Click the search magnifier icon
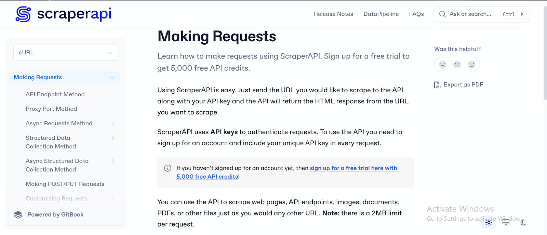 [442, 14]
